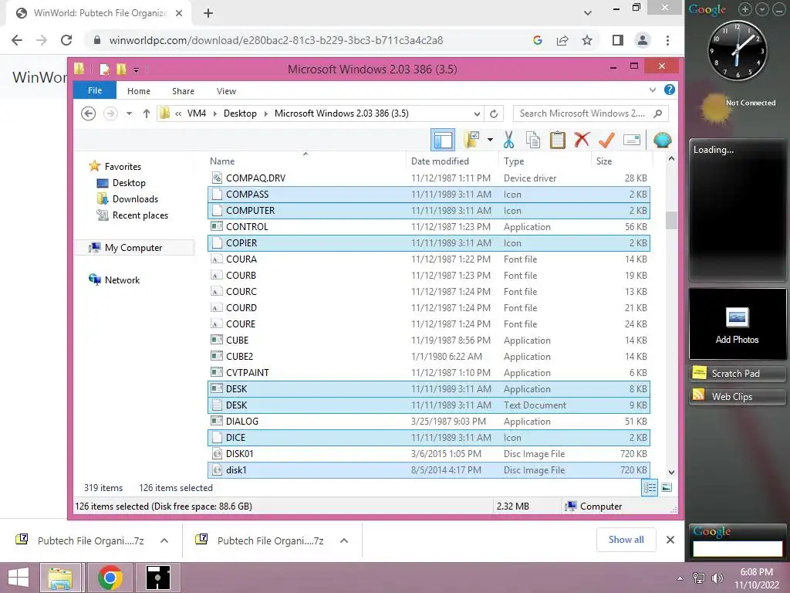Open the View ribbon tab
Screen dimensions: 790x593
(x=226, y=91)
